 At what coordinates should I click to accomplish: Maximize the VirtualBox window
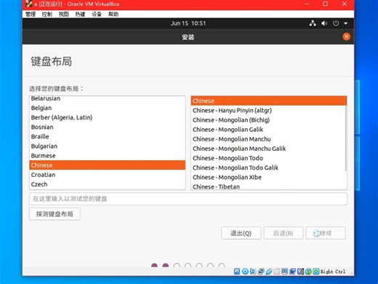(x=326, y=4)
